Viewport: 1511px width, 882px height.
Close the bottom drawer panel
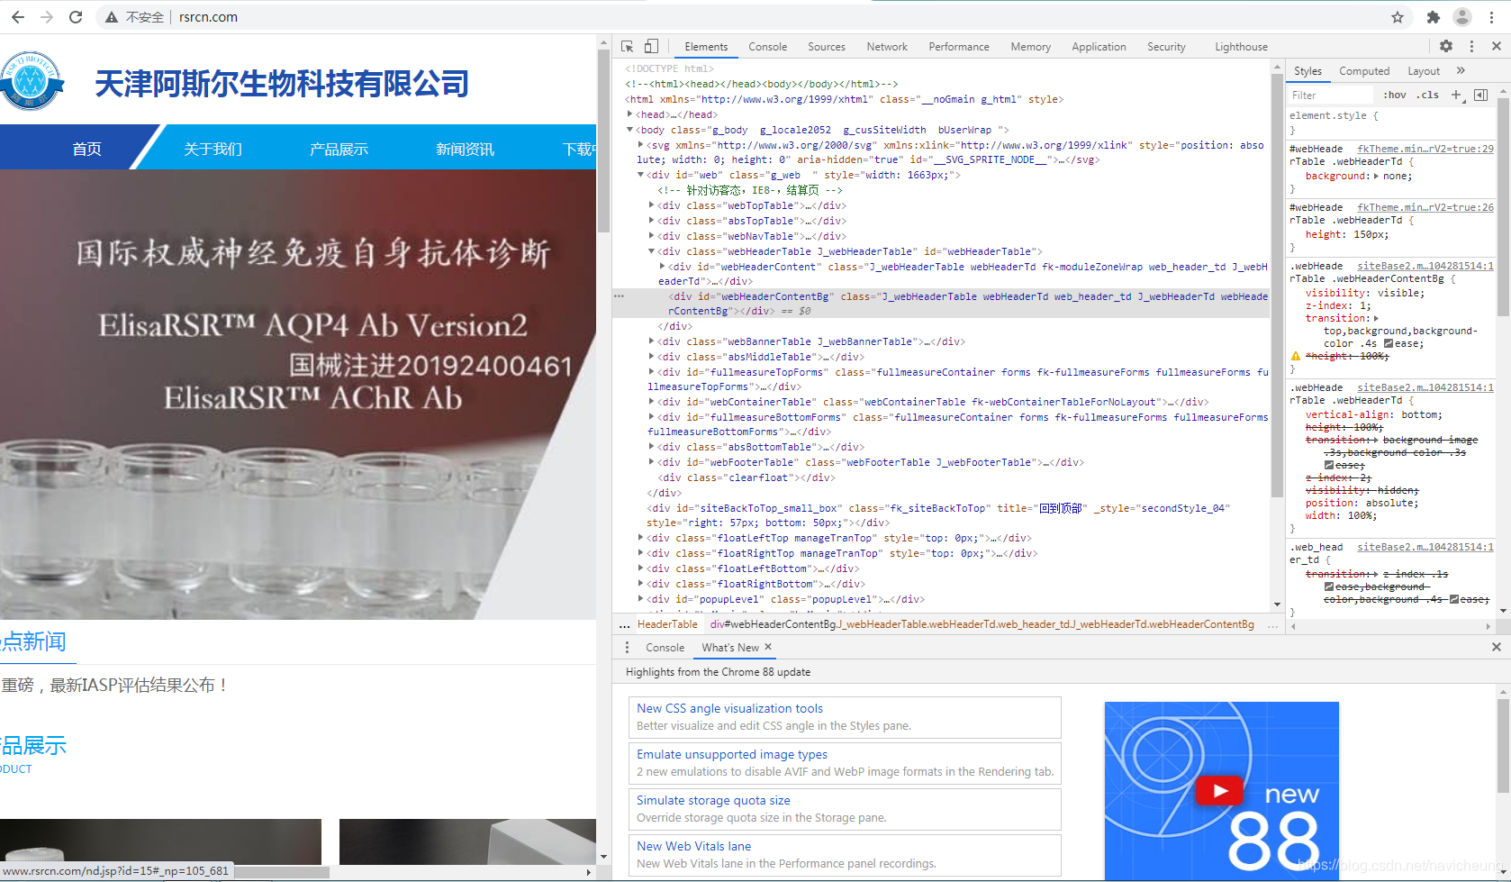pos(1497,647)
